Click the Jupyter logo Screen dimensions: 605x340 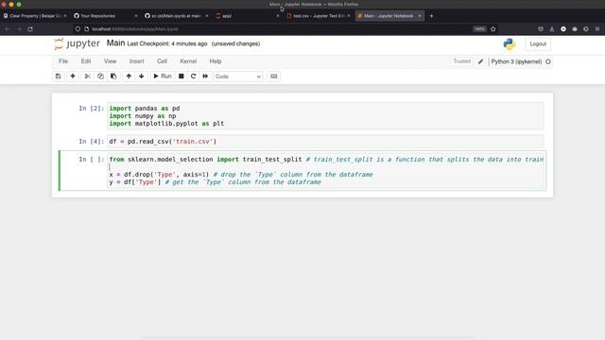[x=77, y=43]
